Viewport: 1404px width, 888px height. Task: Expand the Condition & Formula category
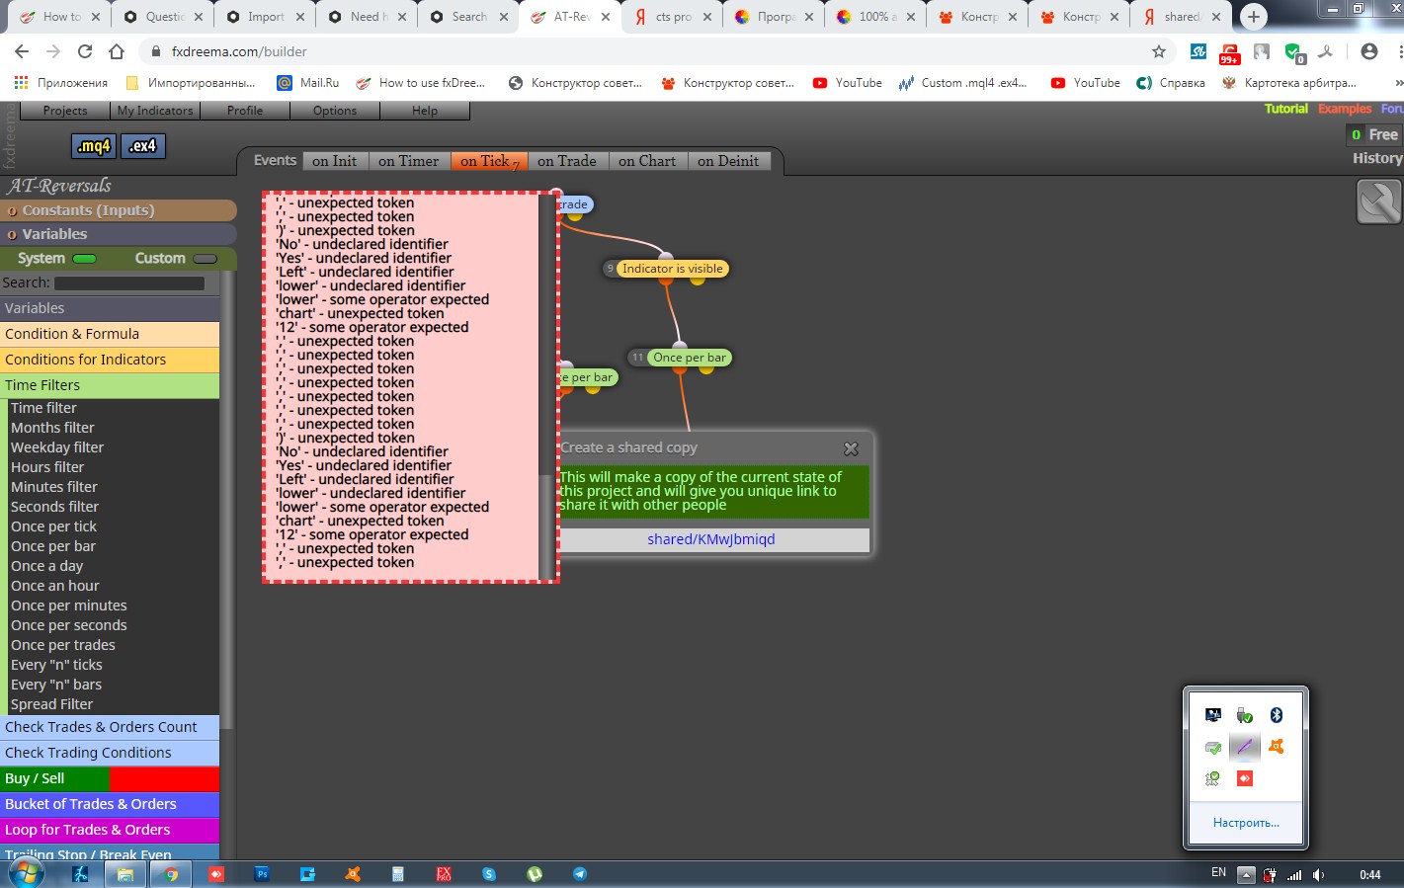click(110, 334)
